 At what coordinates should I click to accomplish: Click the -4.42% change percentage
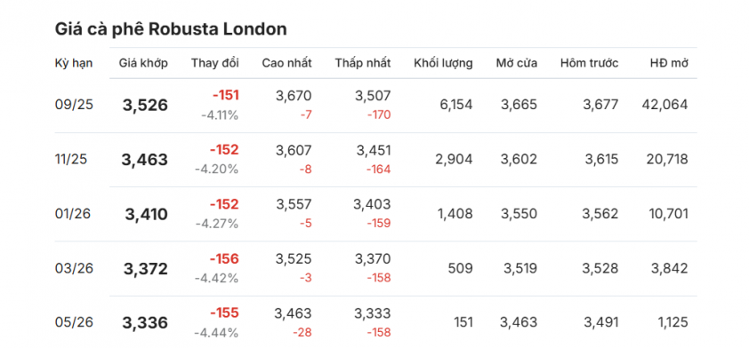pos(216,279)
